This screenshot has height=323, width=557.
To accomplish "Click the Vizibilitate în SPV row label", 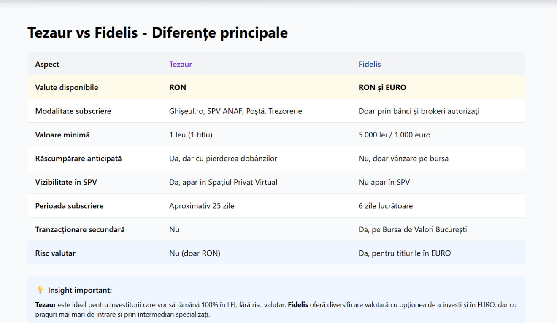I will pos(66,182).
